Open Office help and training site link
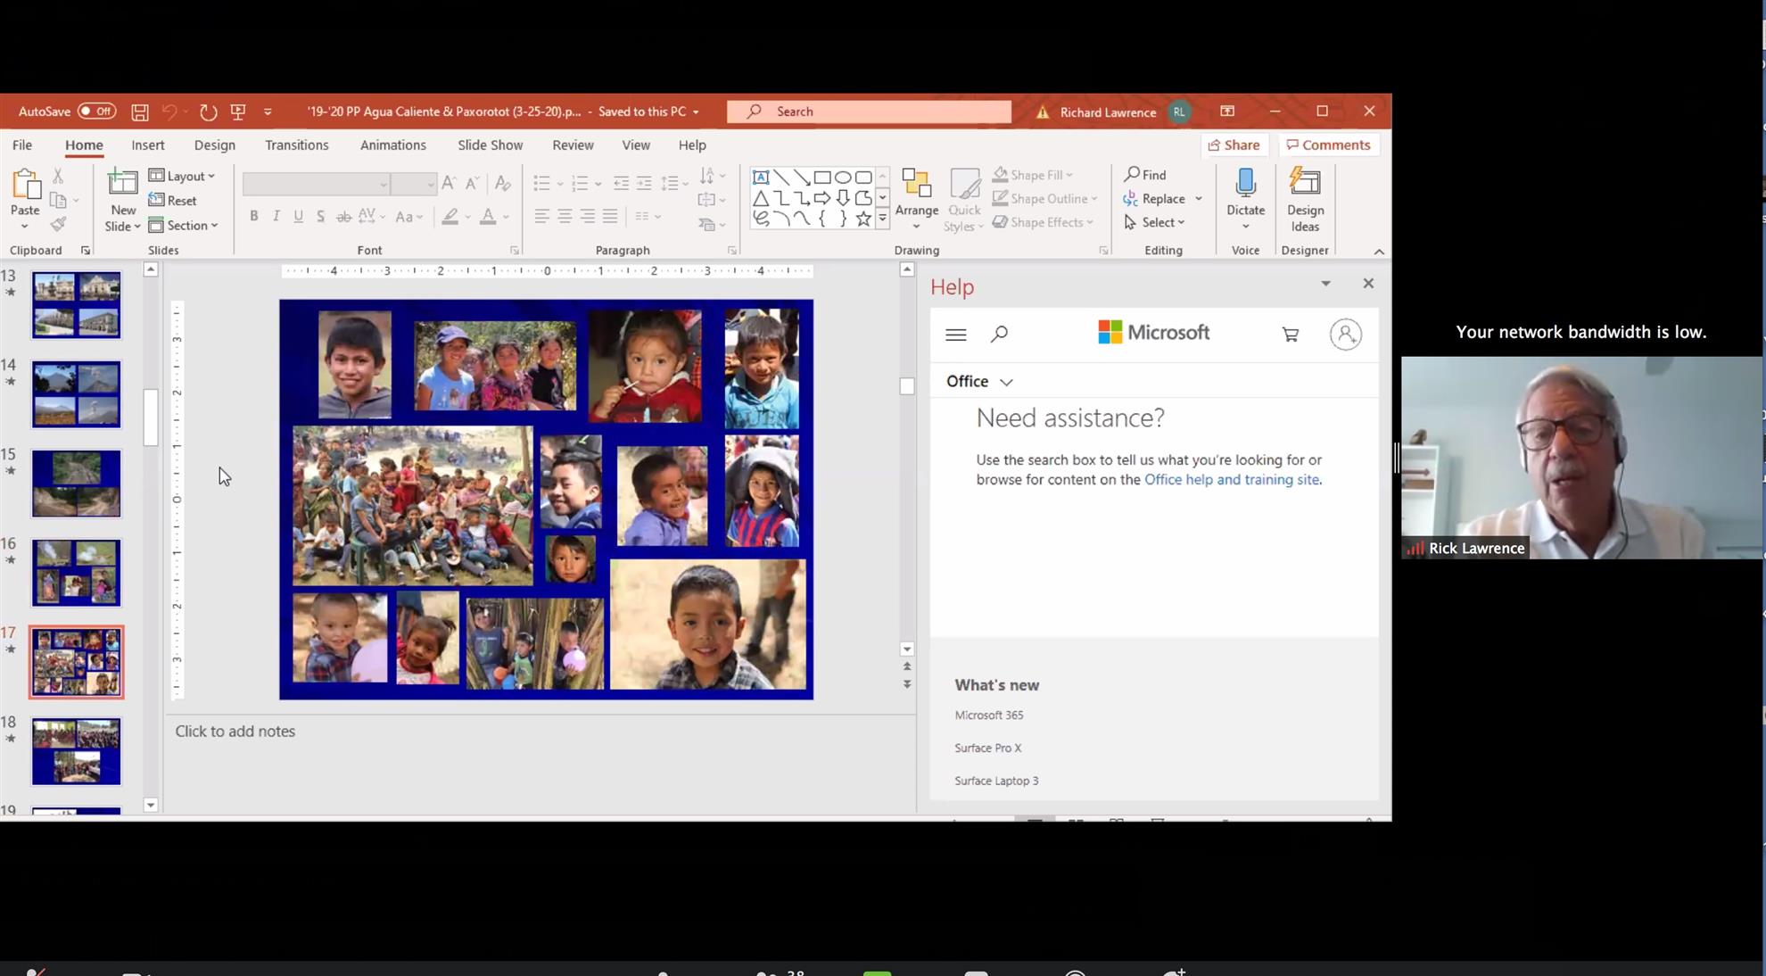1766x976 pixels. pos(1231,480)
